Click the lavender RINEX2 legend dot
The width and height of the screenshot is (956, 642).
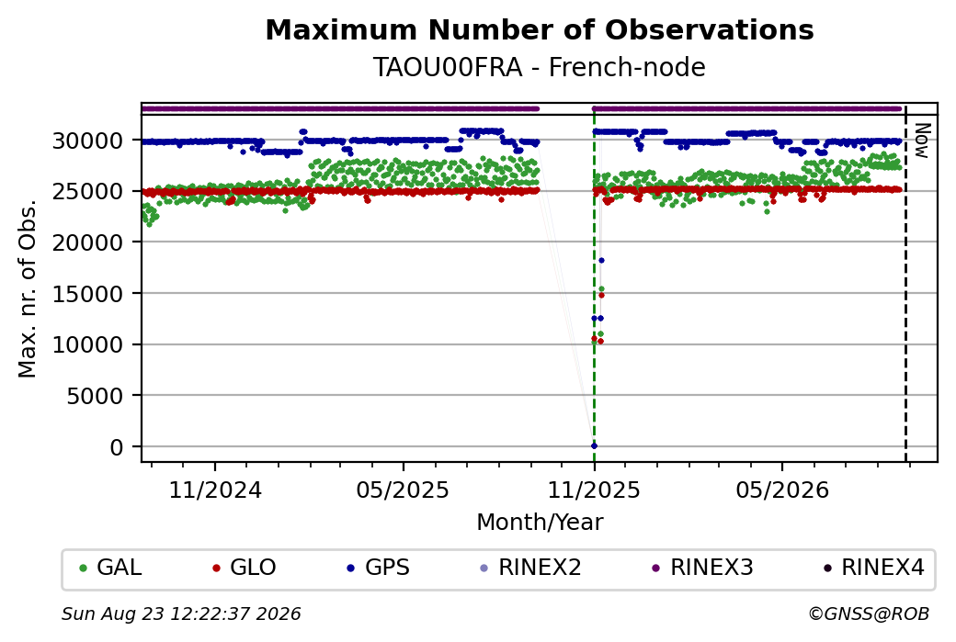coord(484,569)
